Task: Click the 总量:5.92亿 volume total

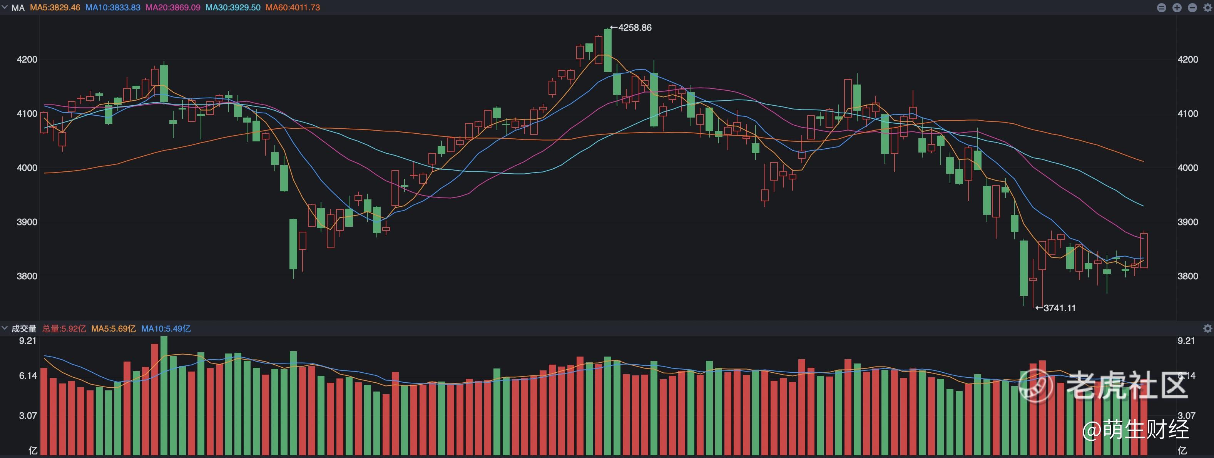Action: tap(64, 329)
